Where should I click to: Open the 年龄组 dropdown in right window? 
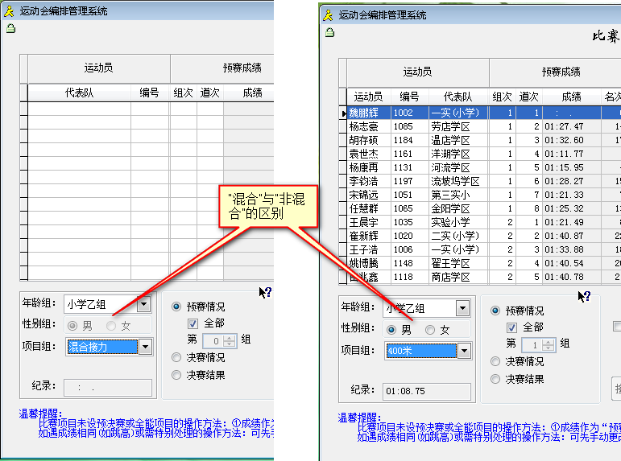(462, 308)
